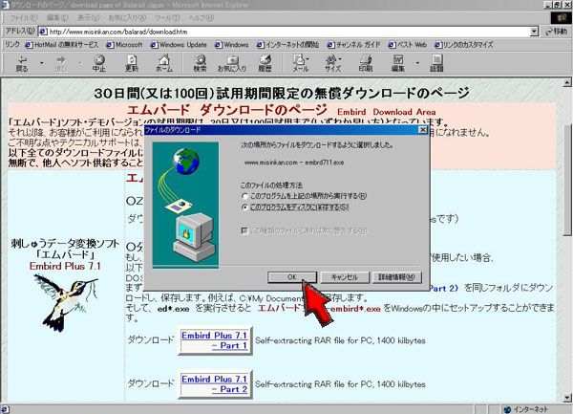This screenshot has width=573, height=414.
Task: Select 'run this program from its location' radio
Action: point(244,196)
